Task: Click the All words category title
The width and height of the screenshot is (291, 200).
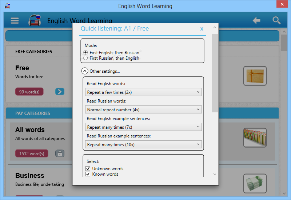Action: point(30,130)
